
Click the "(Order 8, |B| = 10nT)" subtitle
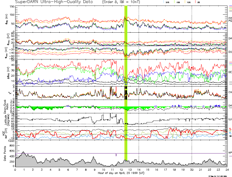[x=121, y=2]
